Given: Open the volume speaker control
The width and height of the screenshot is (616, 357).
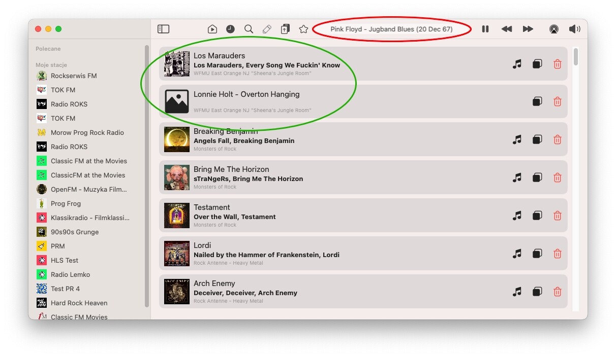Looking at the screenshot, I should coord(575,29).
